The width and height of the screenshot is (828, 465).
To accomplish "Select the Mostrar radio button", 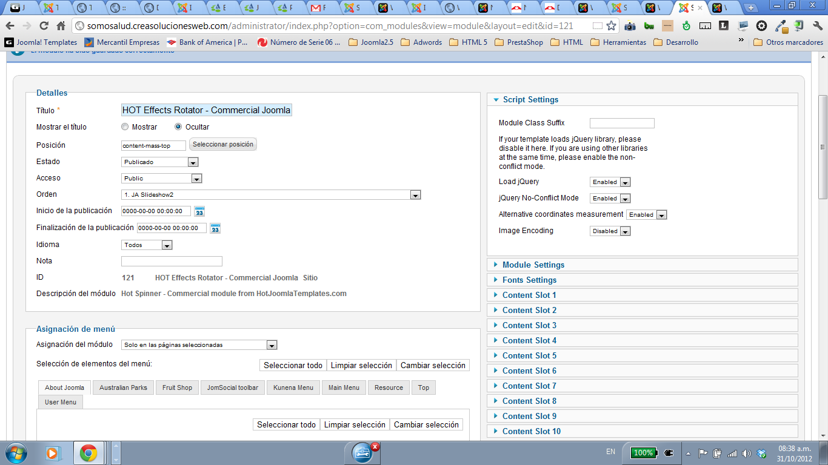I will point(125,127).
